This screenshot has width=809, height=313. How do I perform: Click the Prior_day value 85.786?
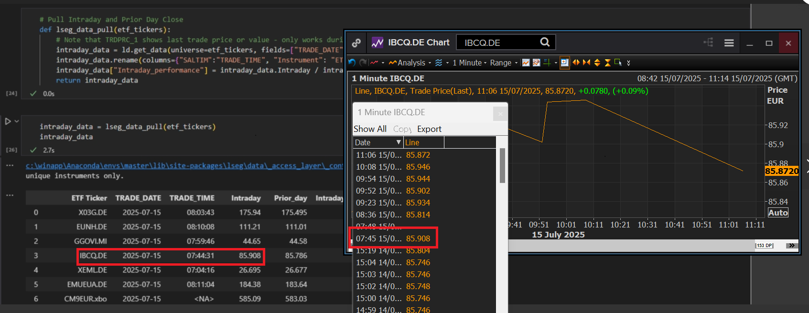click(x=296, y=256)
